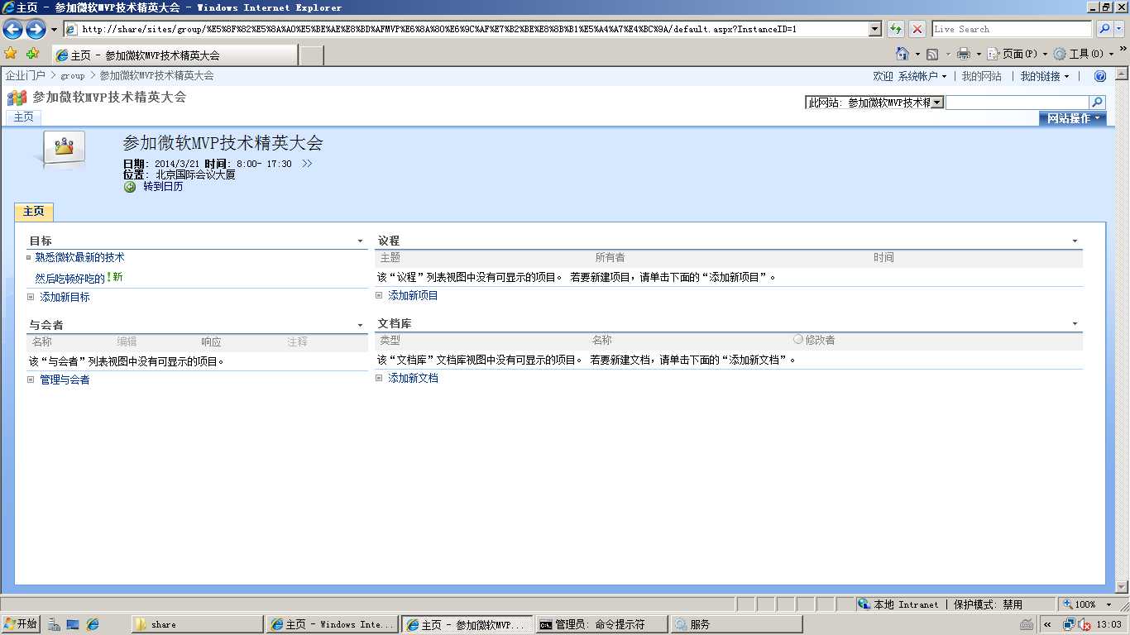Sort by the 修改者 column header

pyautogui.click(x=820, y=340)
